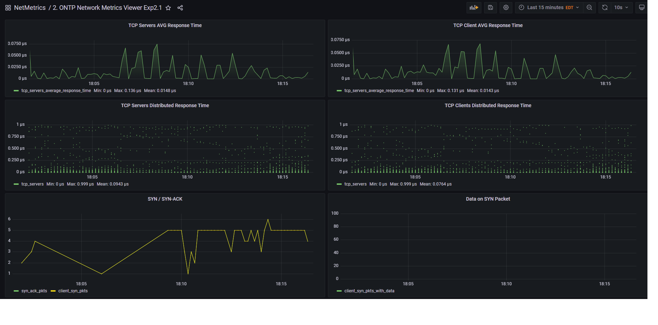Toggle client_syn_pkts_with_data legend series
Image resolution: width=658 pixels, height=325 pixels.
point(369,291)
